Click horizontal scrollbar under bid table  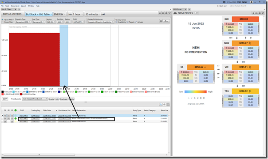[x=39, y=155]
